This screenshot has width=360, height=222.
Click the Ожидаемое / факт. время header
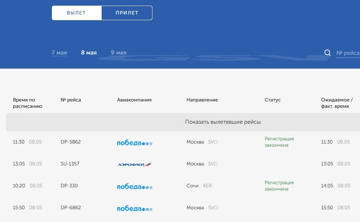pos(337,103)
